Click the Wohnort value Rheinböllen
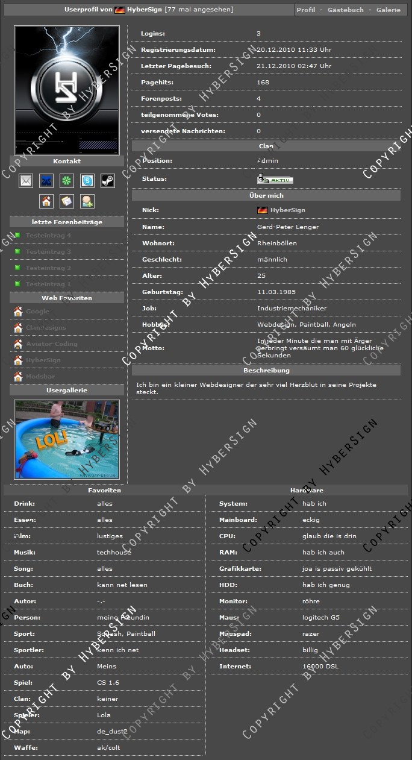Screen dimensions: 412x760 (x=277, y=243)
